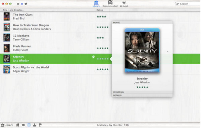Sort by the Title and Director column
Screen dimensions: 201x128
click(x=13, y=10)
